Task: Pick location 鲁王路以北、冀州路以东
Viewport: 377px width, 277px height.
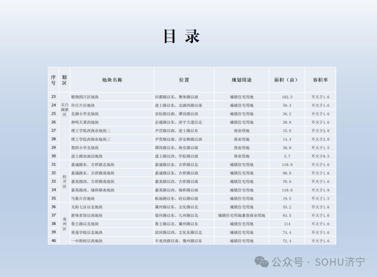Action: (x=176, y=224)
